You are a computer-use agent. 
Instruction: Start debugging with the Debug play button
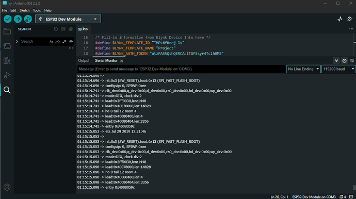(x=28, y=19)
